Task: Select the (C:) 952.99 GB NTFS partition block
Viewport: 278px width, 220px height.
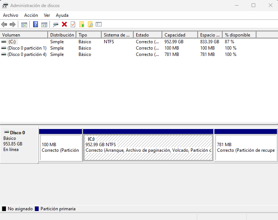Action: click(148, 148)
